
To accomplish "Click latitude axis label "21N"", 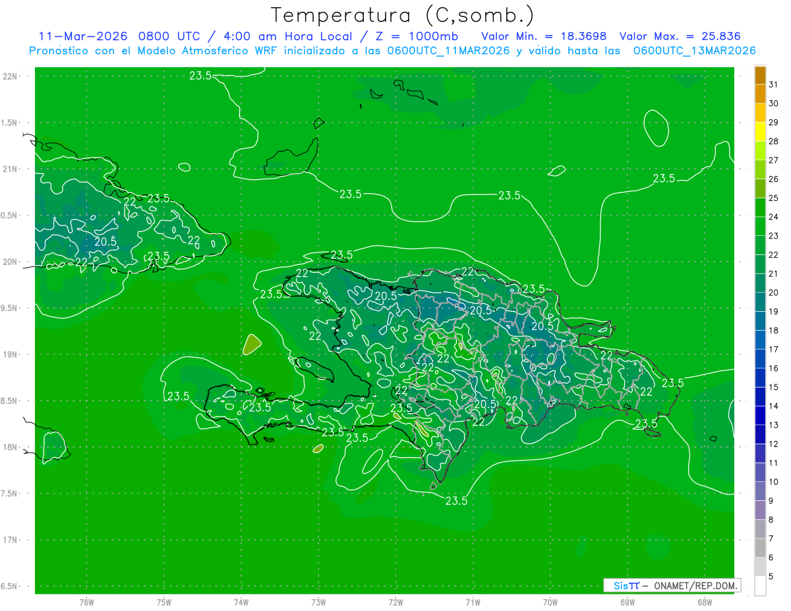I will 10,169.
